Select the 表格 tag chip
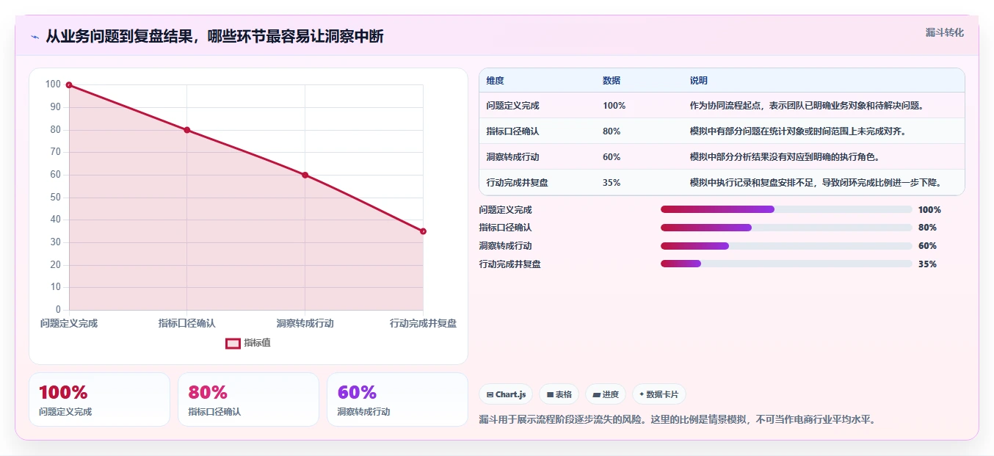This screenshot has height=456, width=994. pos(559,394)
